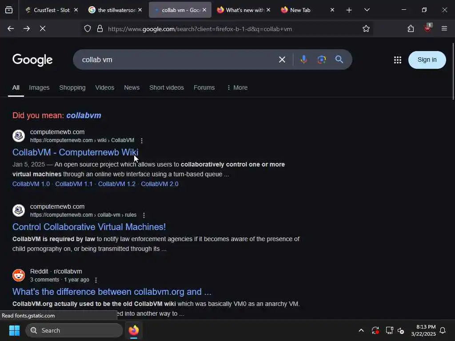Open Control Collaborative Virtual Machines result

(x=89, y=227)
